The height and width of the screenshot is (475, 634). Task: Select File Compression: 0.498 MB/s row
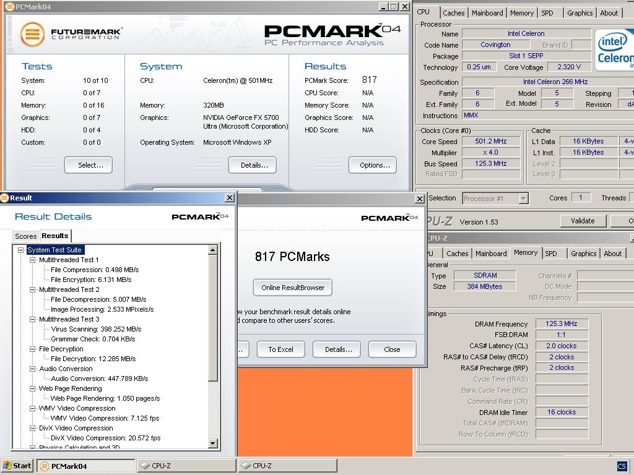point(95,270)
